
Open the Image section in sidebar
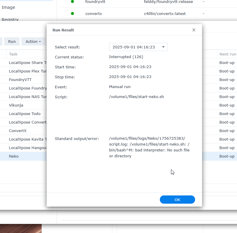click(x=9, y=7)
